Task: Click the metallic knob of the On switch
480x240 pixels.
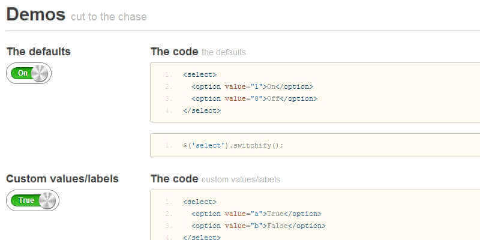Action: point(40,73)
